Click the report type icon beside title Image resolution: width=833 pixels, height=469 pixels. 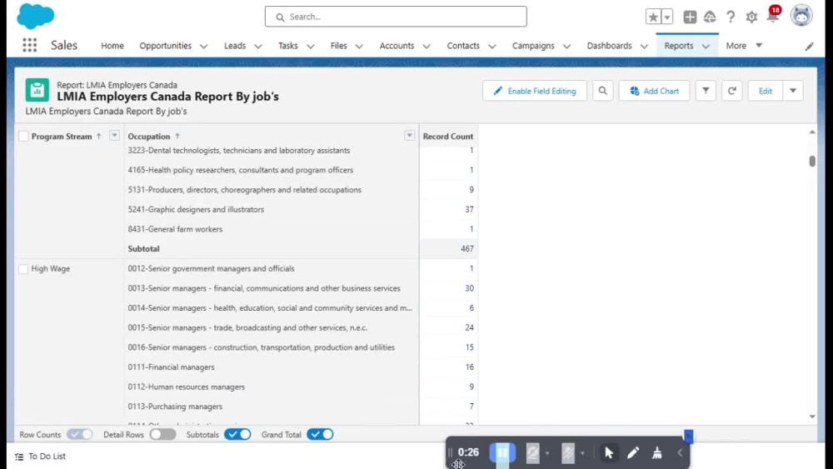[x=37, y=90]
